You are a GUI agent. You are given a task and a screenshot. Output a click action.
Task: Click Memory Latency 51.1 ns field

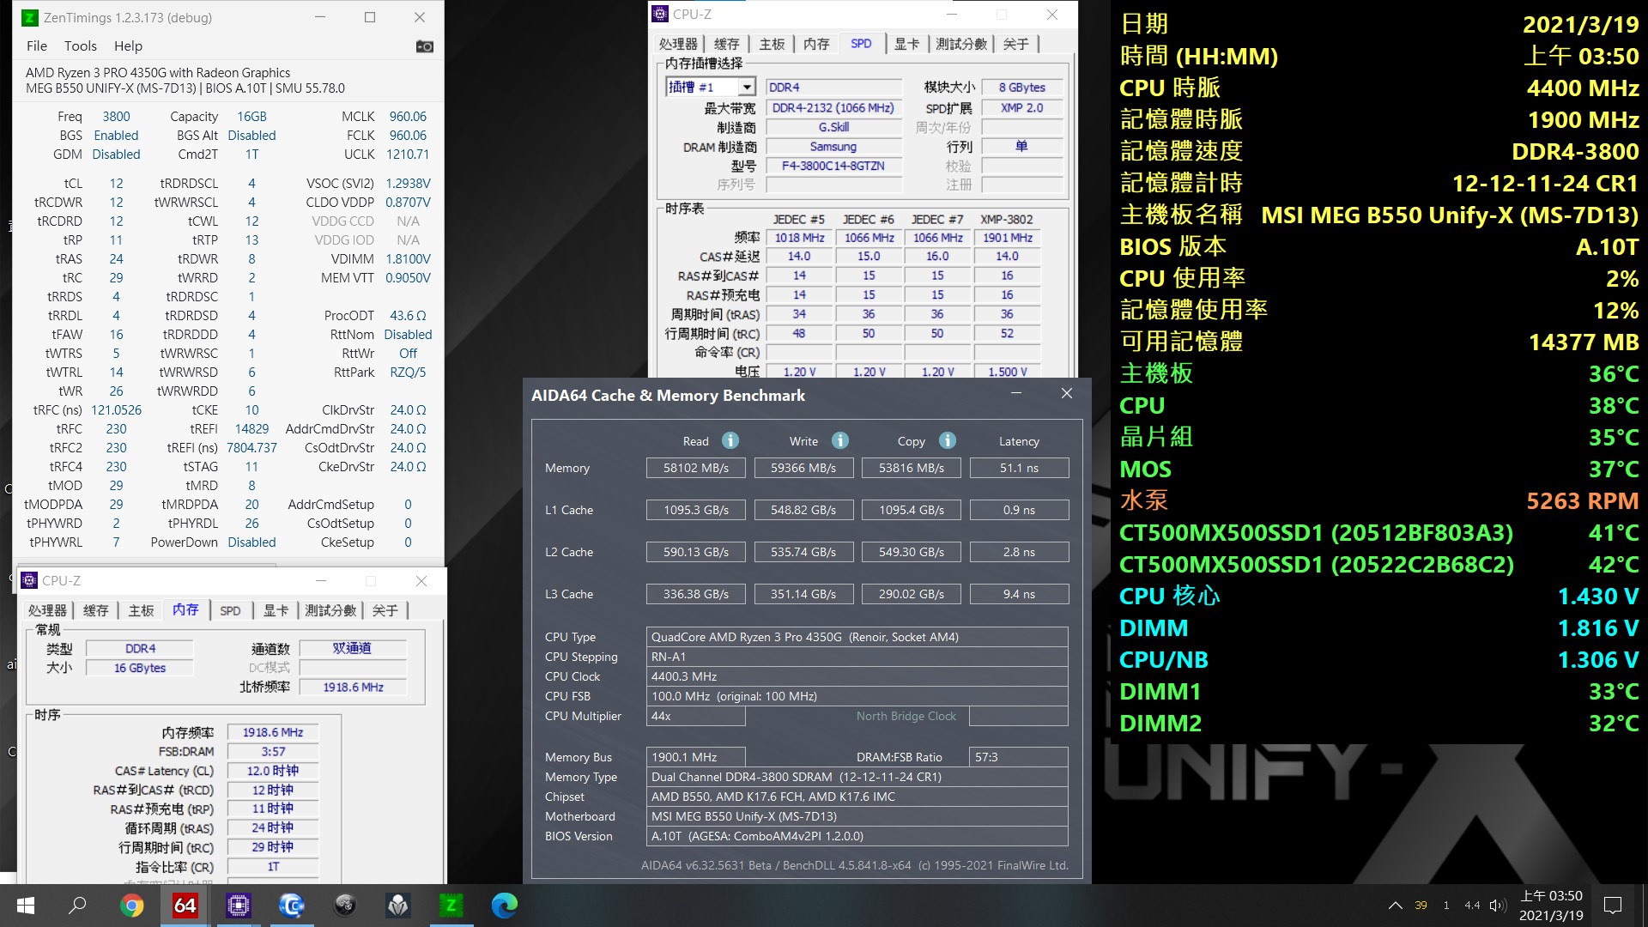pyautogui.click(x=1019, y=468)
